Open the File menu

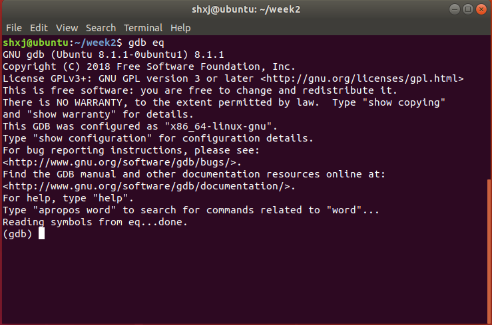point(14,28)
